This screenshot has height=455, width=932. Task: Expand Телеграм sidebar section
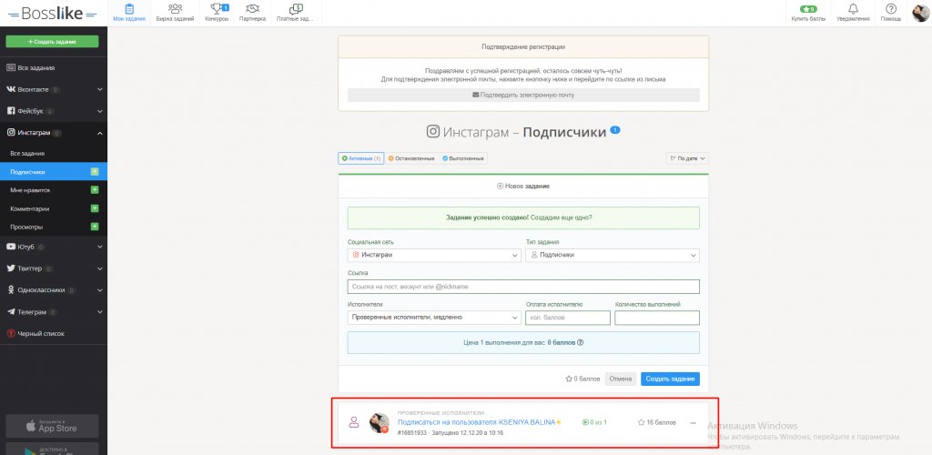point(54,312)
